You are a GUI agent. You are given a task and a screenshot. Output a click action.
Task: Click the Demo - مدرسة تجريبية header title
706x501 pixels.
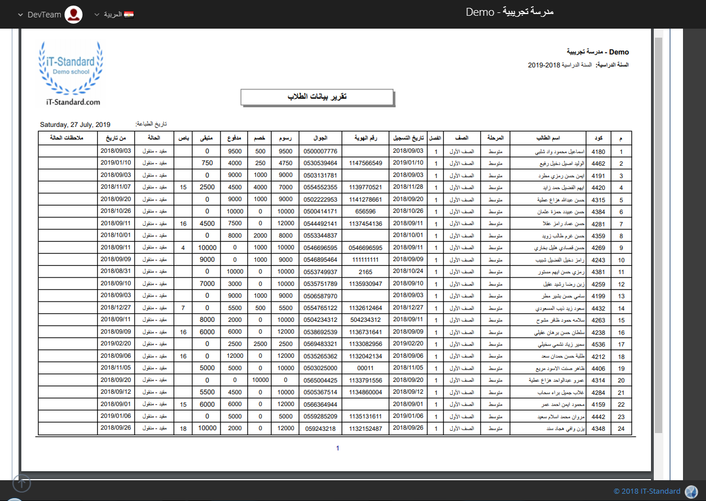pyautogui.click(x=510, y=12)
